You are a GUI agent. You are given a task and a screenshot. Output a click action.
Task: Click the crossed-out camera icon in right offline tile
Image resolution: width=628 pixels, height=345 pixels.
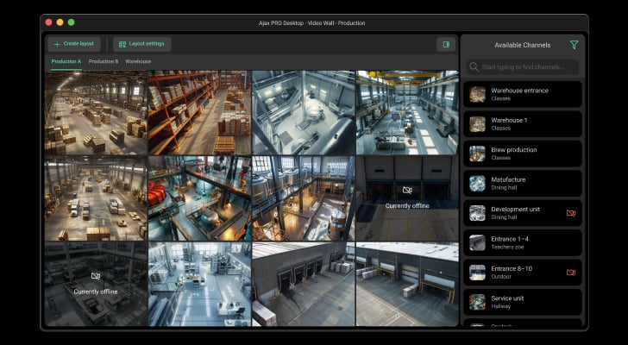[x=407, y=190]
